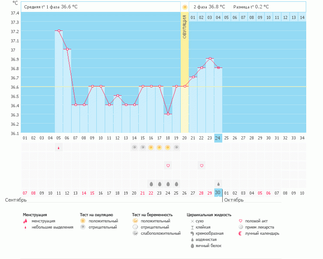Select negative ovulation test icon on cycle day 14
The width and height of the screenshot is (323, 259).
[x=134, y=147]
